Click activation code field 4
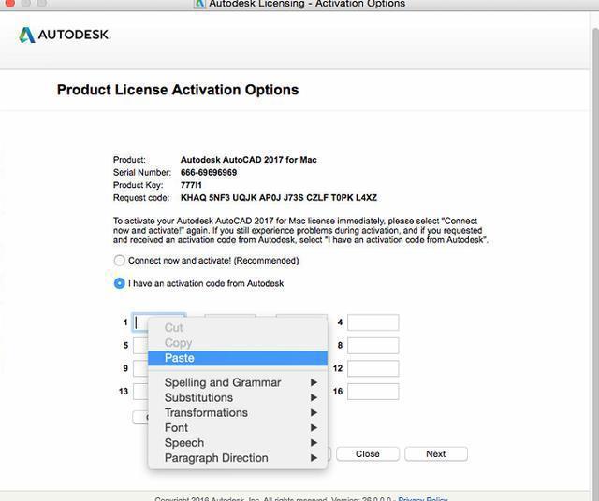Viewport: 599px width, 501px height. [373, 322]
